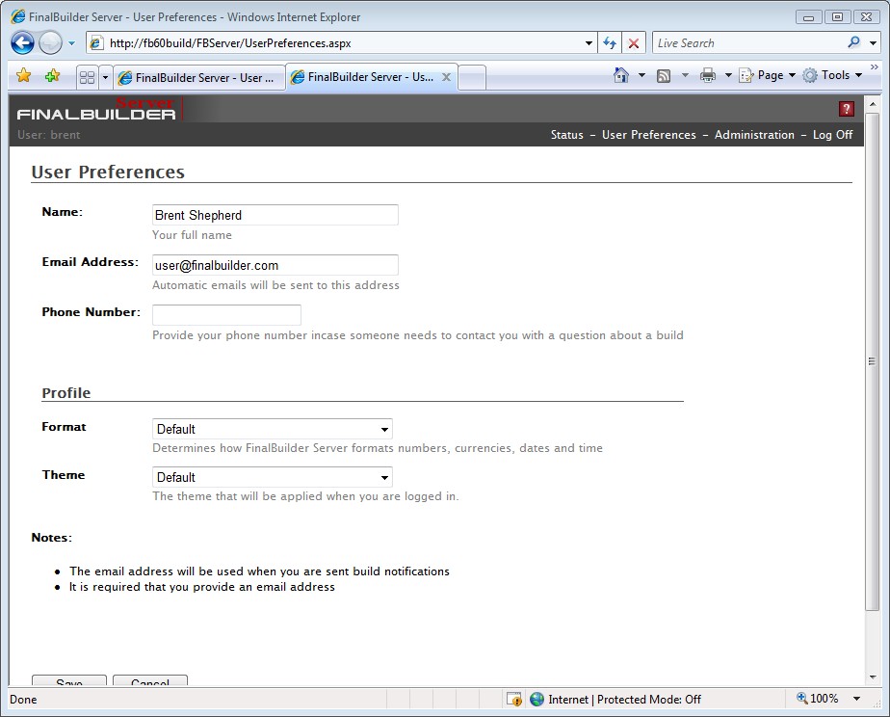Click the 100% zoom level button
Viewport: 890px width, 717px height.
click(x=818, y=699)
